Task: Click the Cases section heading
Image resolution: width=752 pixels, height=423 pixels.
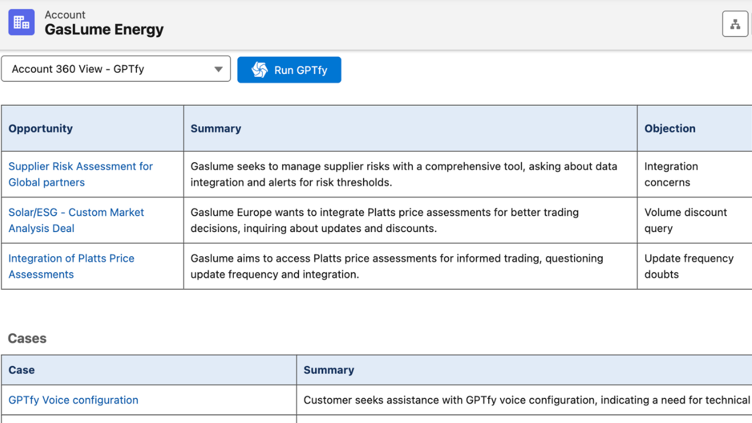Action: point(27,338)
